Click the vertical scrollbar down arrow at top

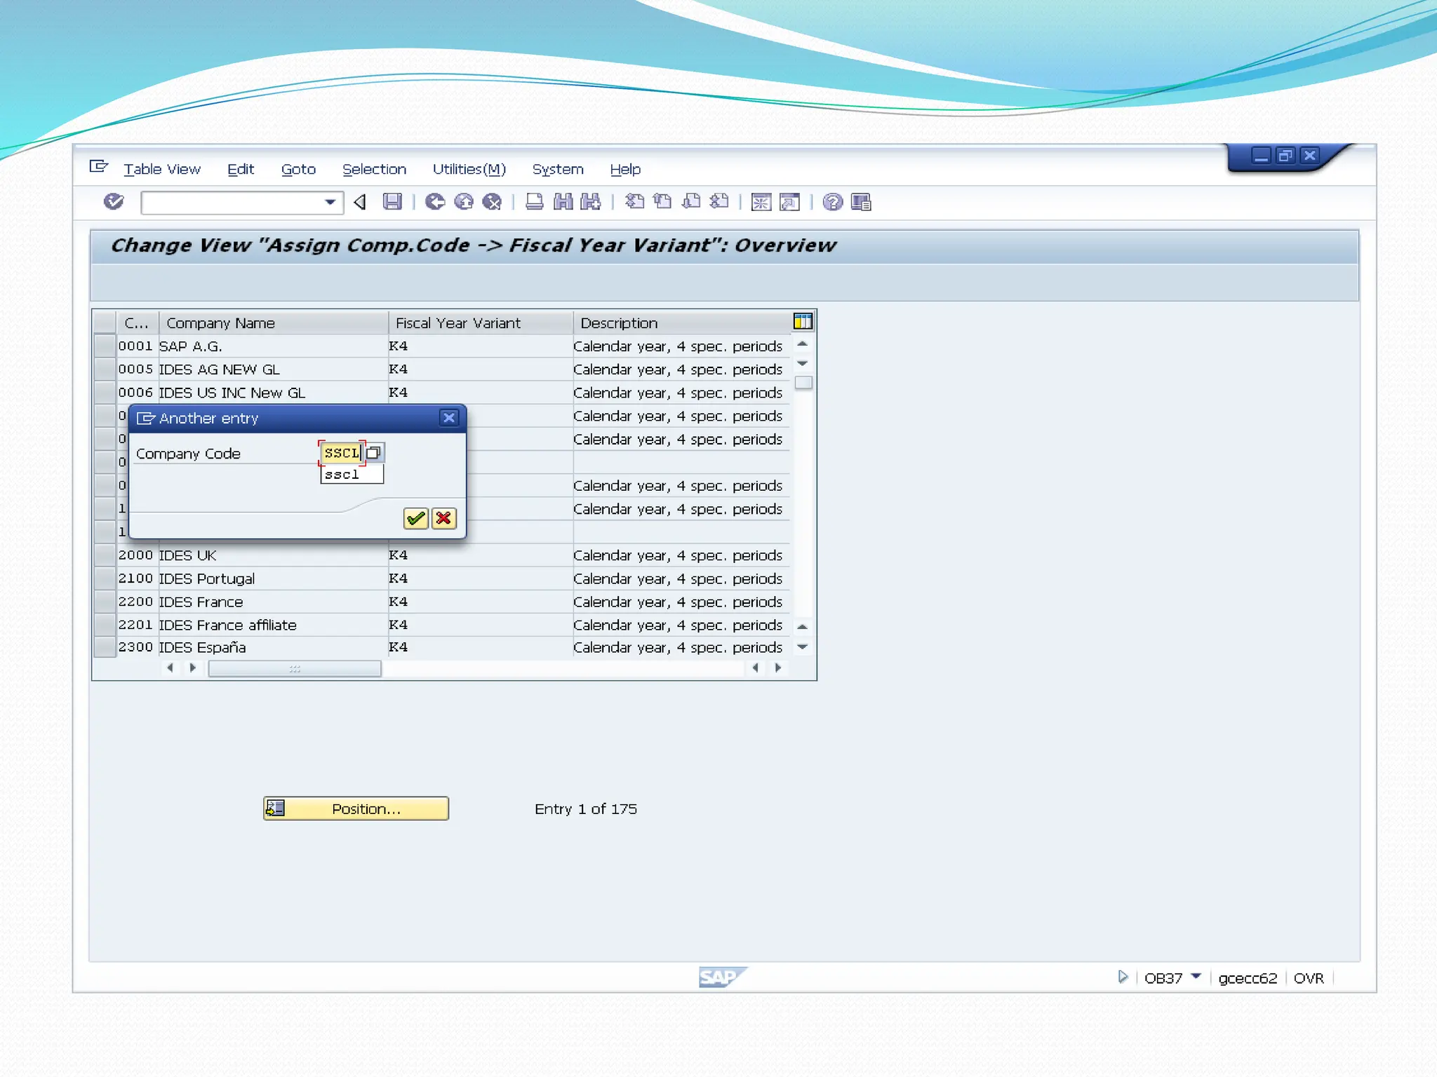(803, 363)
